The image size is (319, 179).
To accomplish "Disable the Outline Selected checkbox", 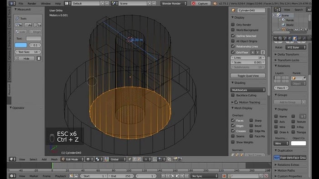I will pos(233,36).
